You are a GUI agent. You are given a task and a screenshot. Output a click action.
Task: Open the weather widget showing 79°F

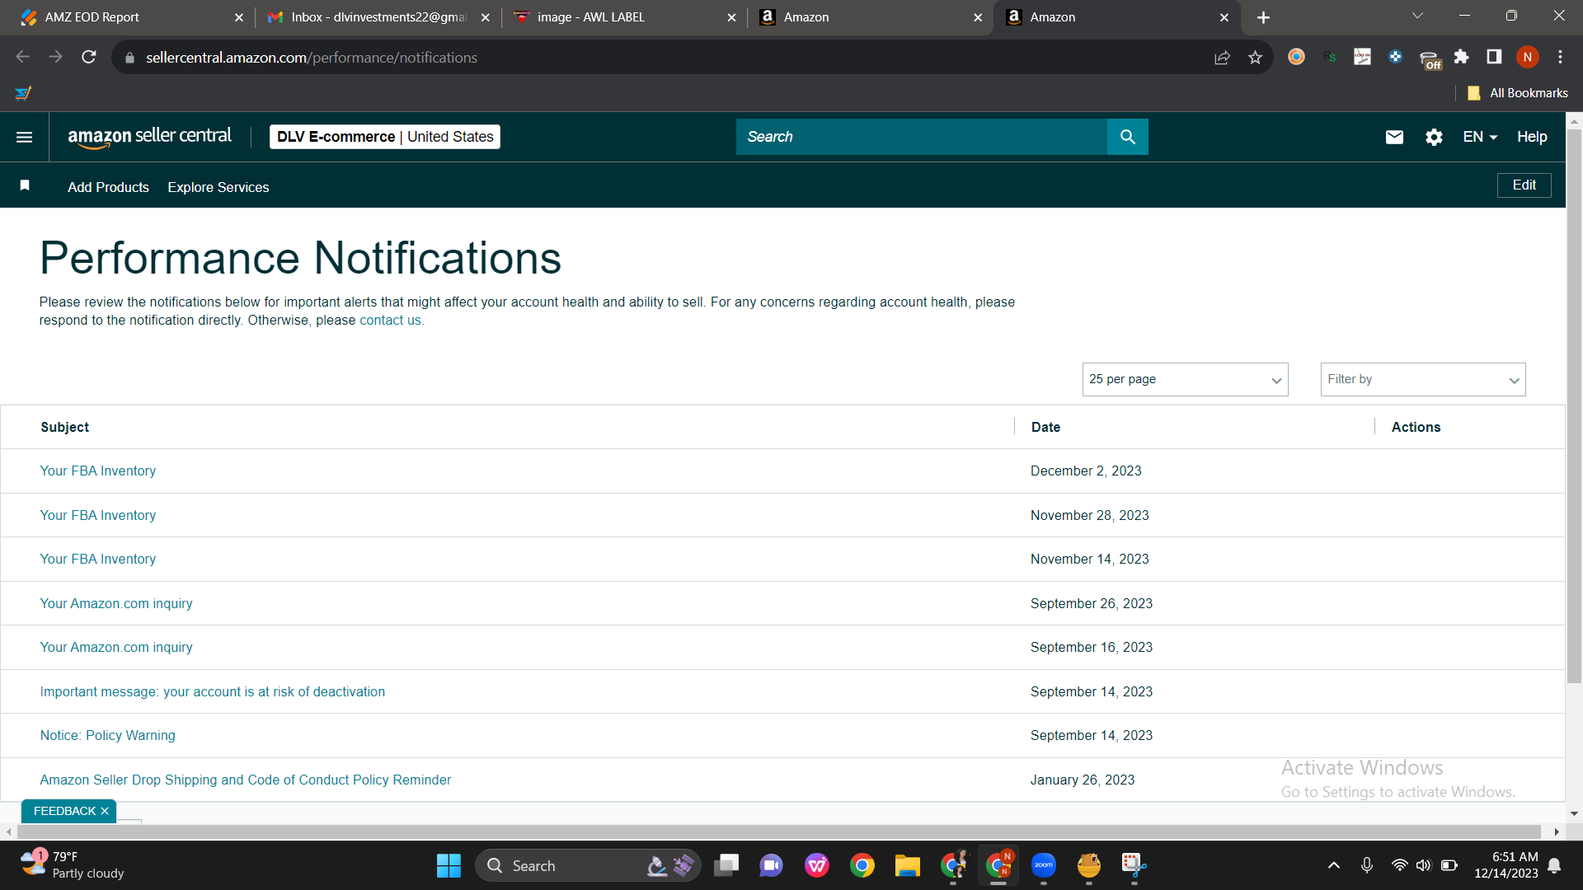point(73,865)
